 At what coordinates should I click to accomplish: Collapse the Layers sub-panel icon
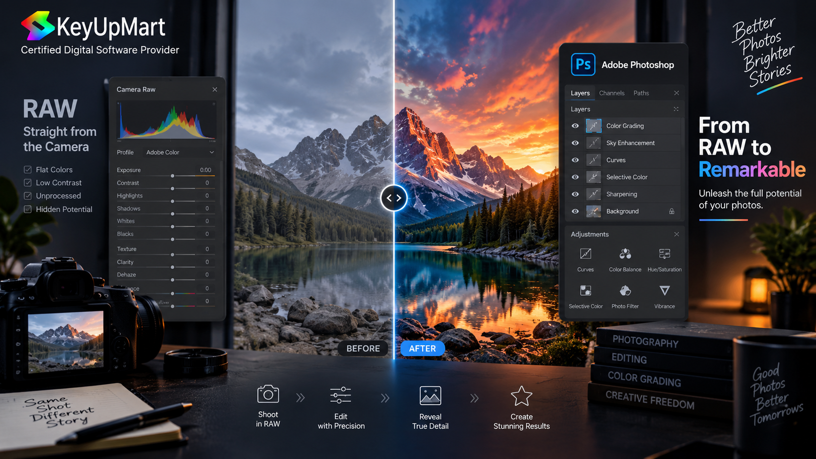click(676, 109)
